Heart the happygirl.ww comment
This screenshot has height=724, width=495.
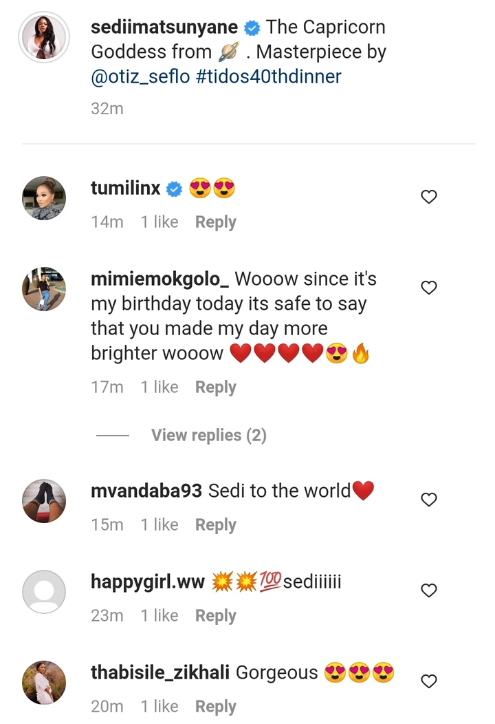pyautogui.click(x=429, y=590)
